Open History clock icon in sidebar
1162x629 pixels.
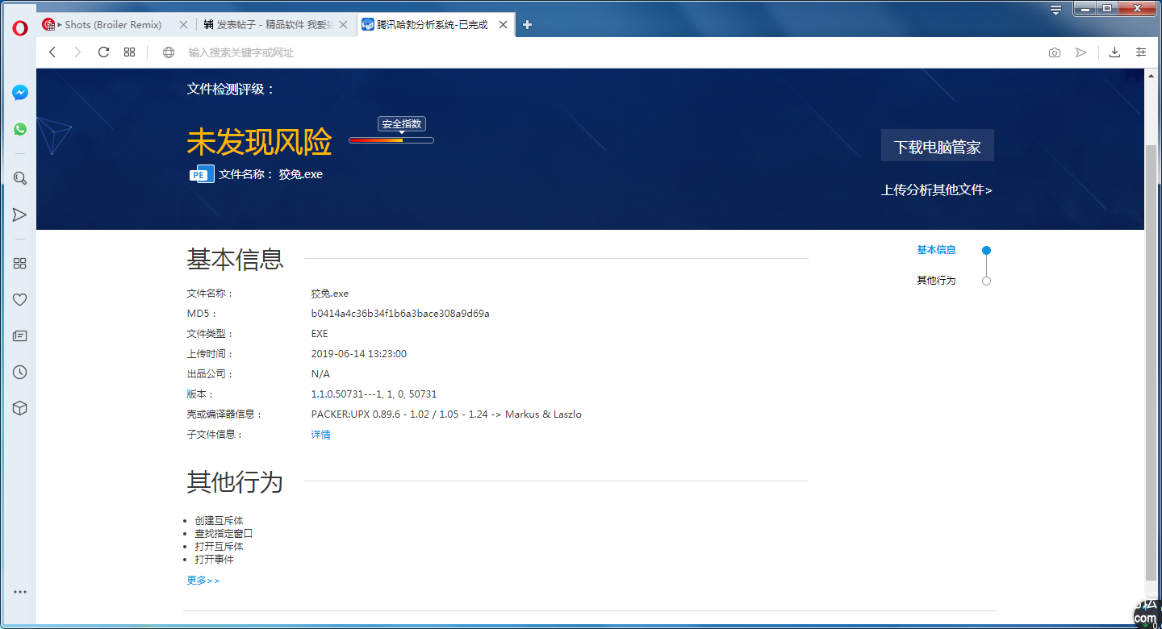[x=20, y=373]
